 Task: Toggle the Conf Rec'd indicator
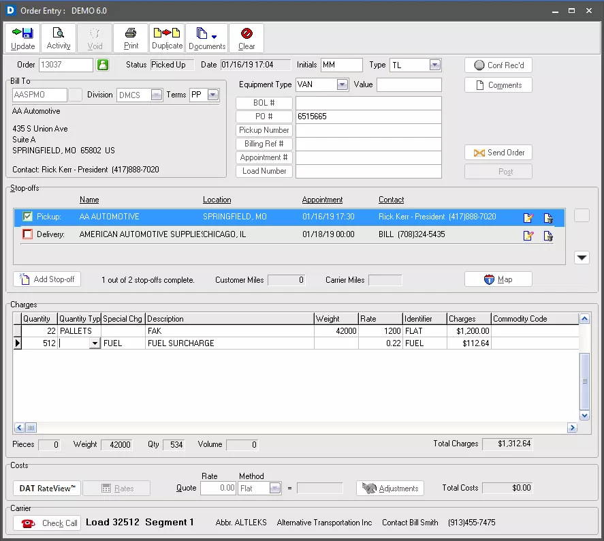coord(498,65)
